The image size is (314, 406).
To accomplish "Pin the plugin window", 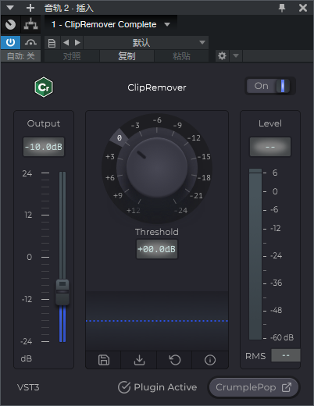I will [x=282, y=8].
